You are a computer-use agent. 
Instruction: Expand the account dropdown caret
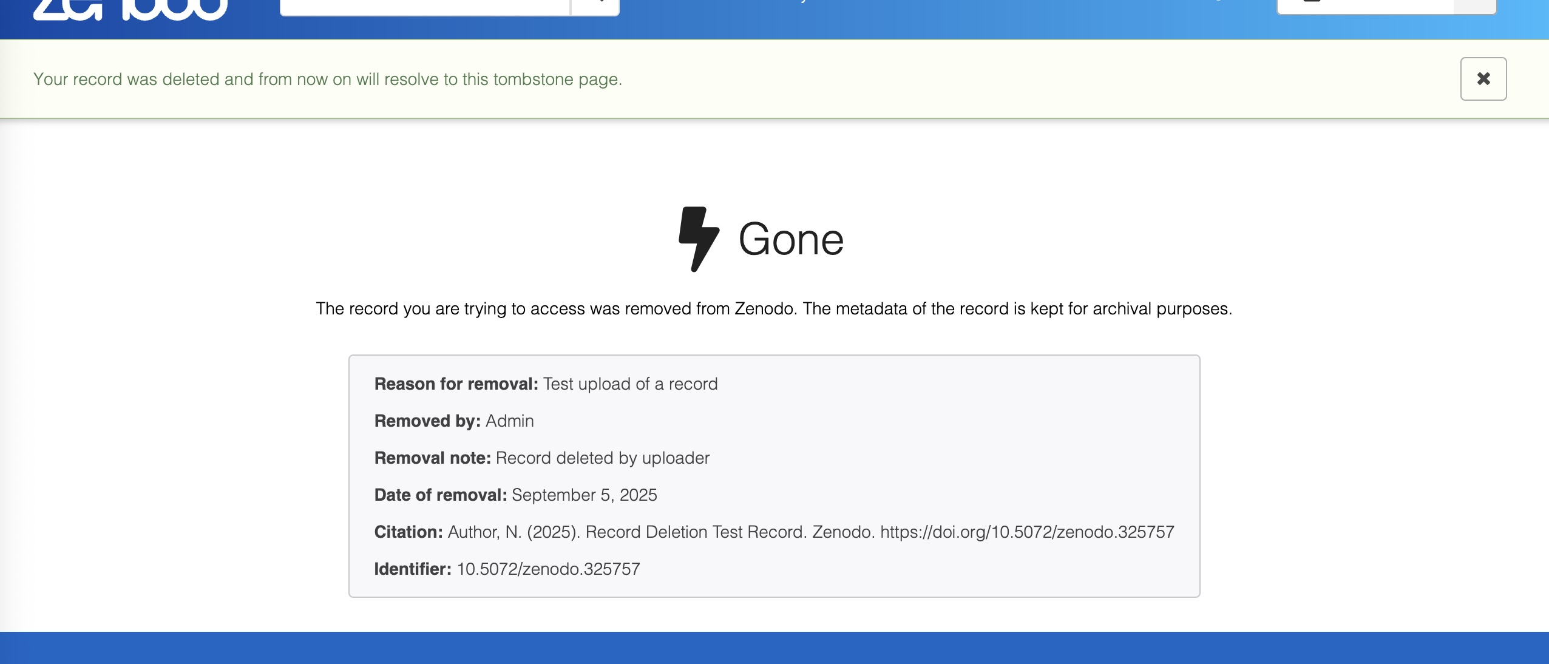[1475, 6]
